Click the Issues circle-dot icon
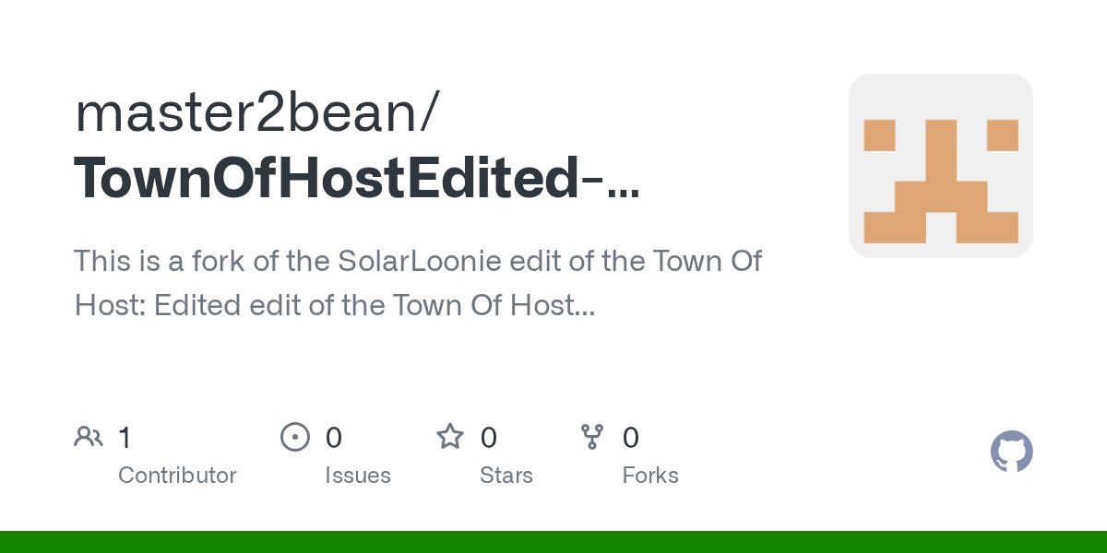This screenshot has width=1107, height=553. coord(294,437)
